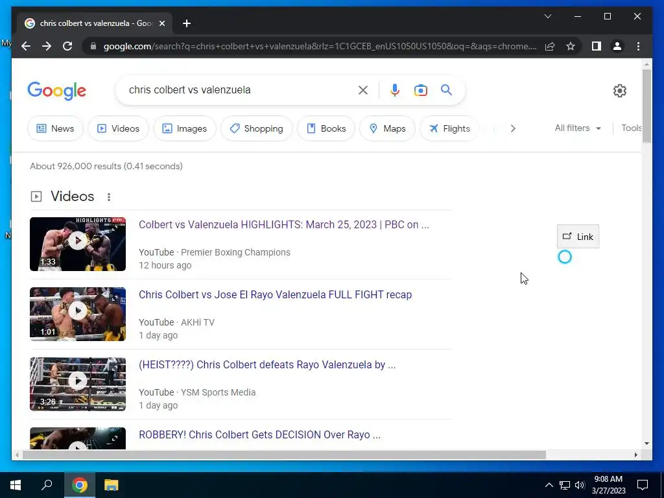Image resolution: width=664 pixels, height=498 pixels.
Task: Open Windows taskbar search
Action: pos(47,485)
